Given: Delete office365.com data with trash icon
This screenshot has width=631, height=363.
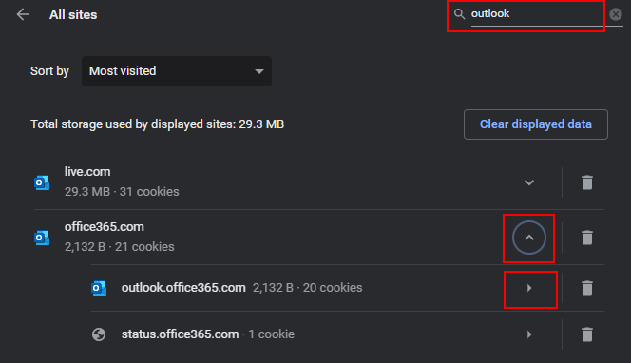Looking at the screenshot, I should pyautogui.click(x=587, y=238).
